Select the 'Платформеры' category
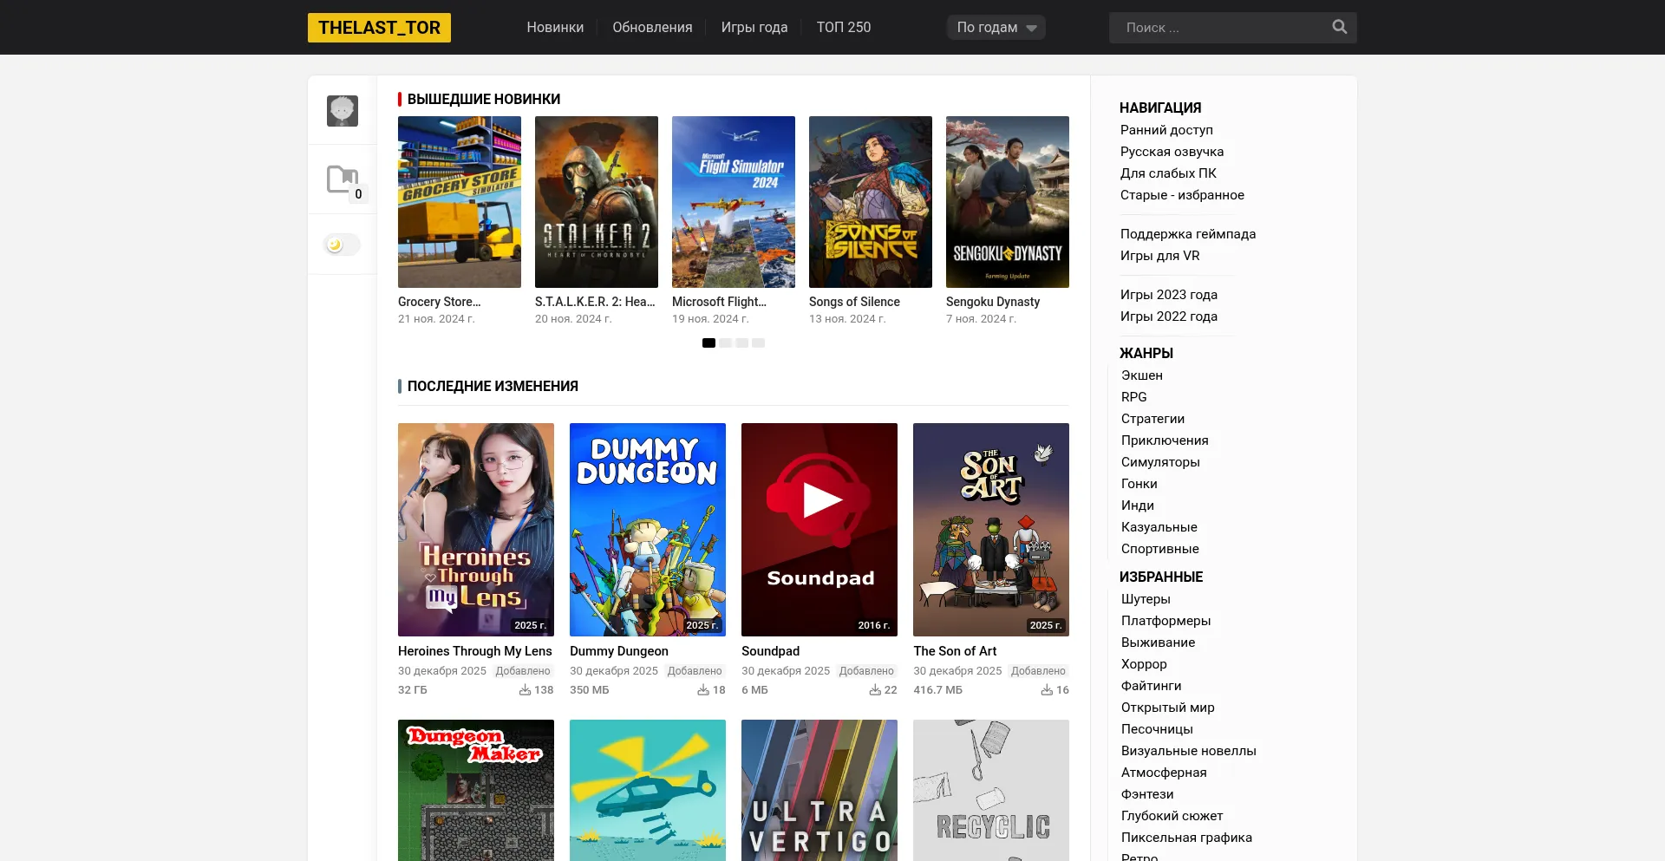The height and width of the screenshot is (861, 1665). tap(1166, 621)
